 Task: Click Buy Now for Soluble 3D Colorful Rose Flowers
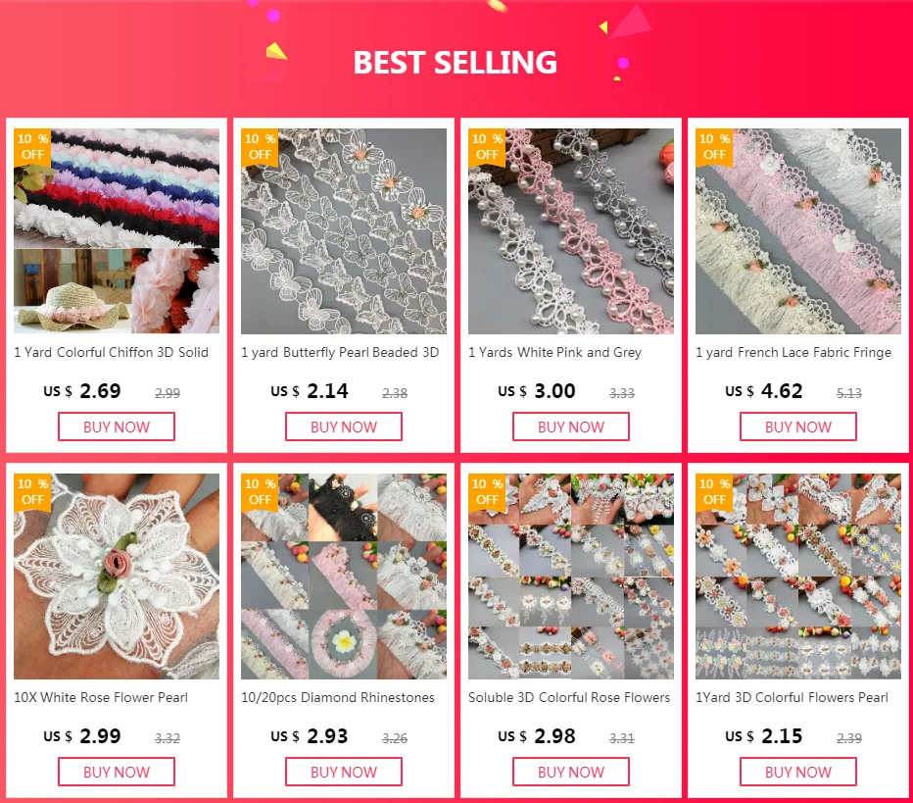point(571,772)
